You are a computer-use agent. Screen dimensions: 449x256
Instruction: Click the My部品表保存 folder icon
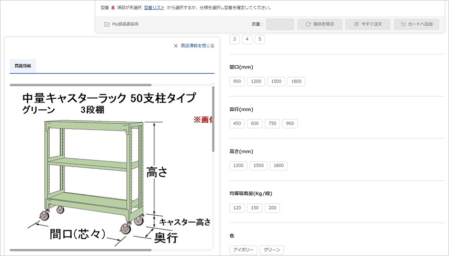click(107, 24)
